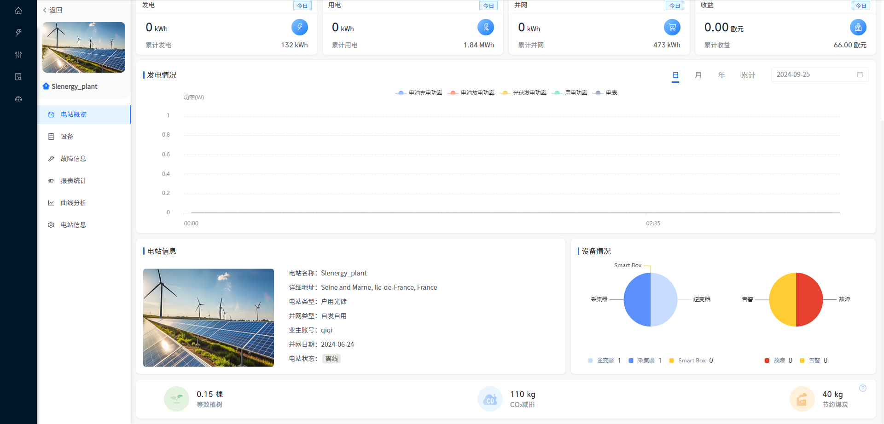
Task: Toggle 电池充电功率 legend series
Action: coord(419,93)
